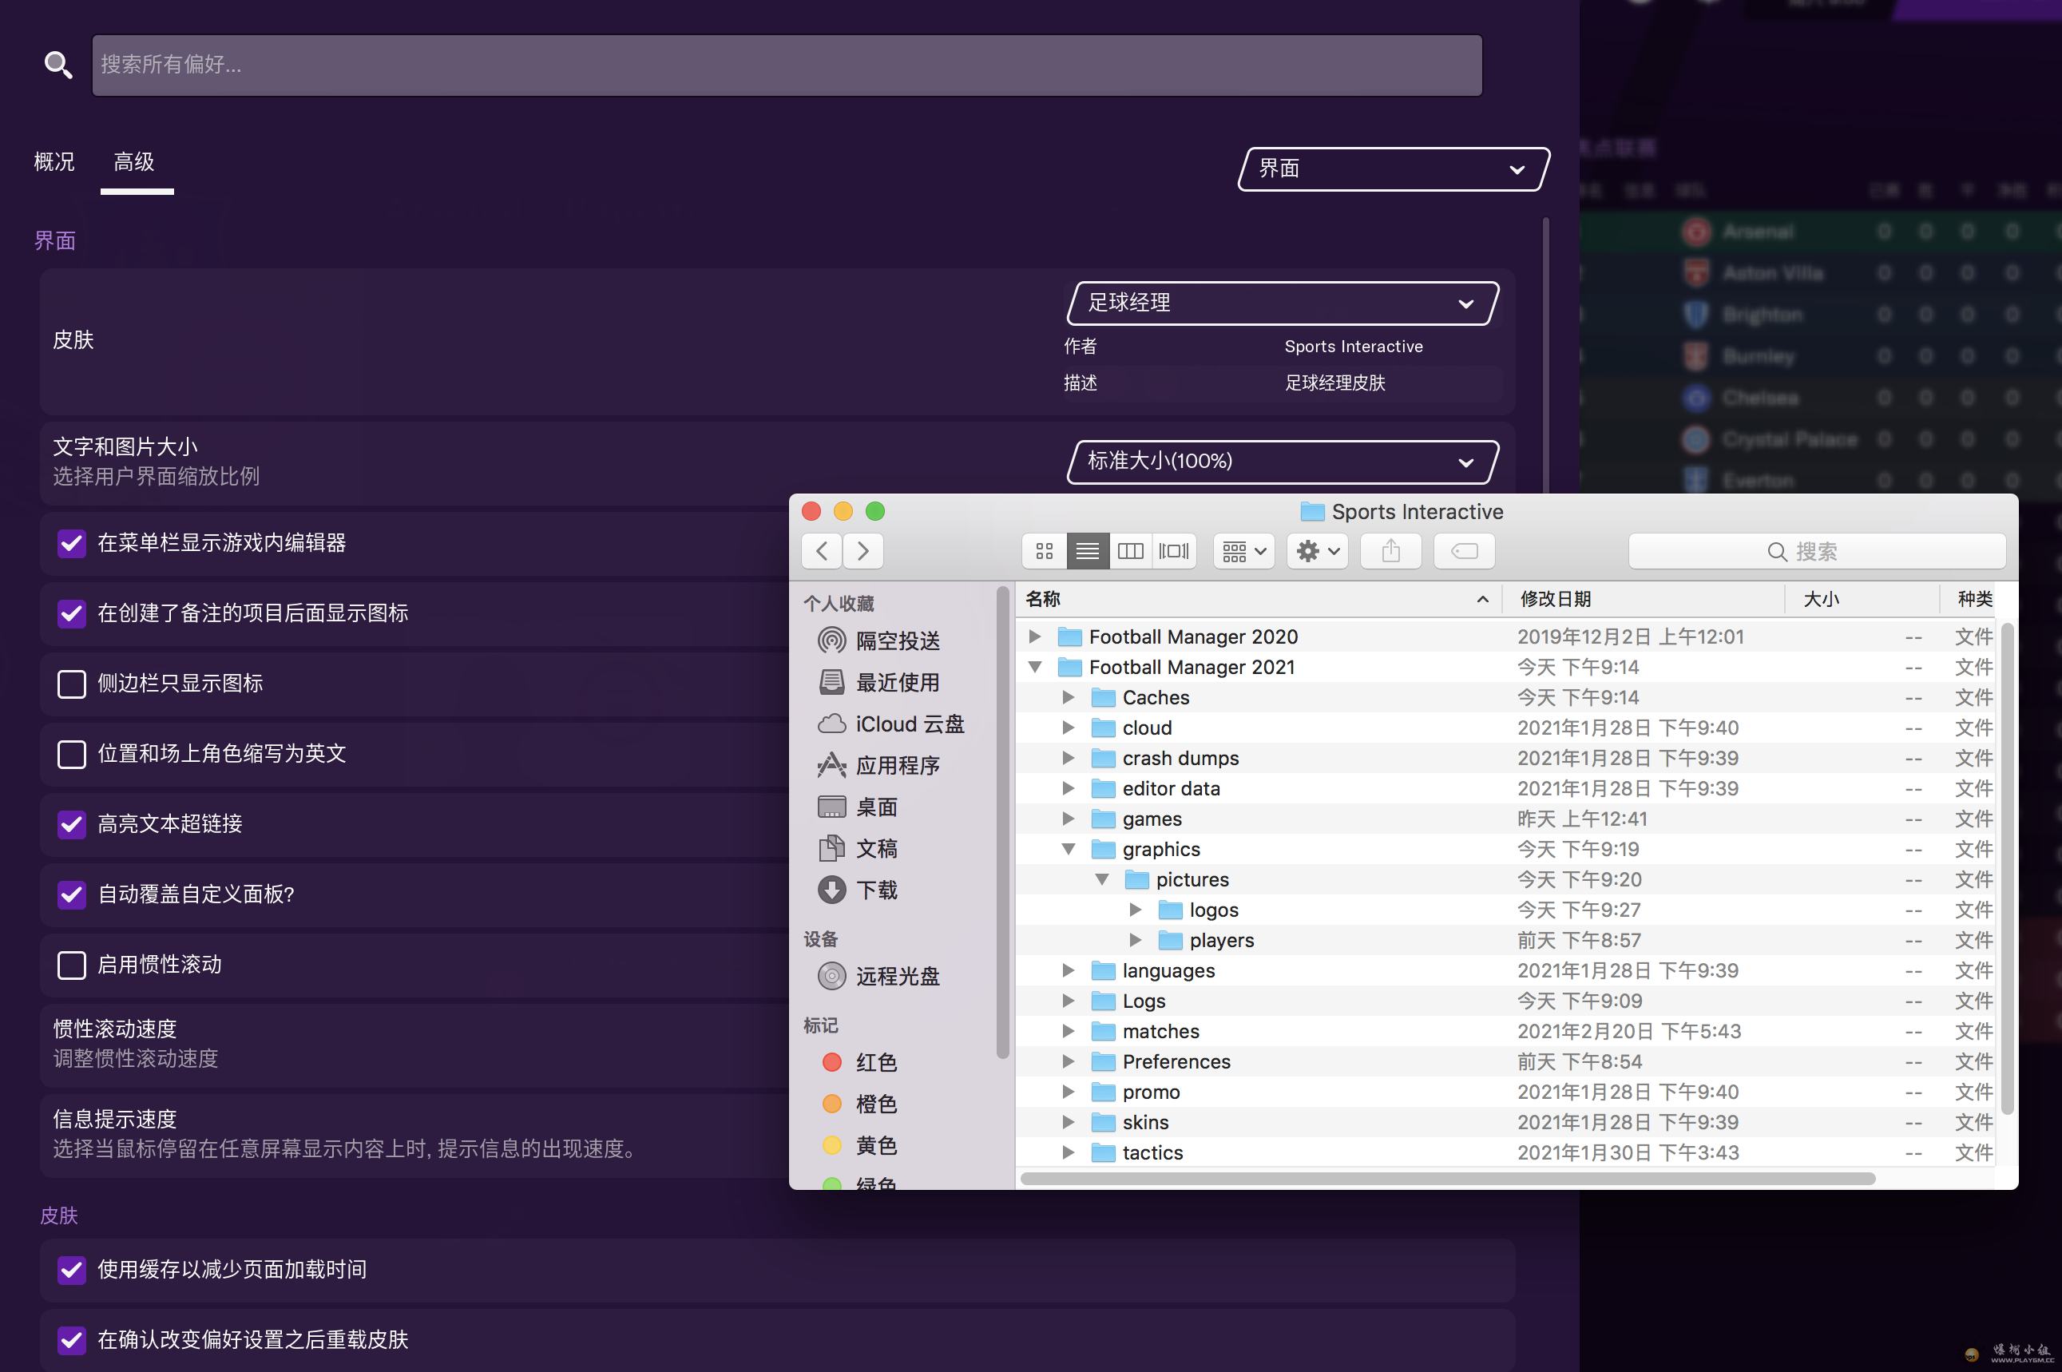Toggle show in-game editor in menu bar
This screenshot has height=1372, width=2062.
(x=72, y=543)
